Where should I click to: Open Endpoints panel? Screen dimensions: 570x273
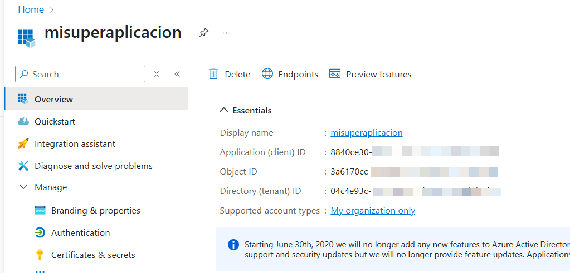click(x=290, y=74)
